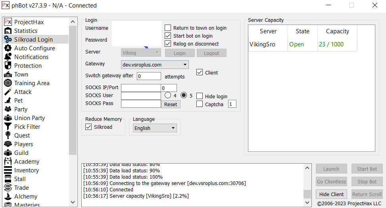
Task: Open the Pet section icon
Action: point(8,101)
